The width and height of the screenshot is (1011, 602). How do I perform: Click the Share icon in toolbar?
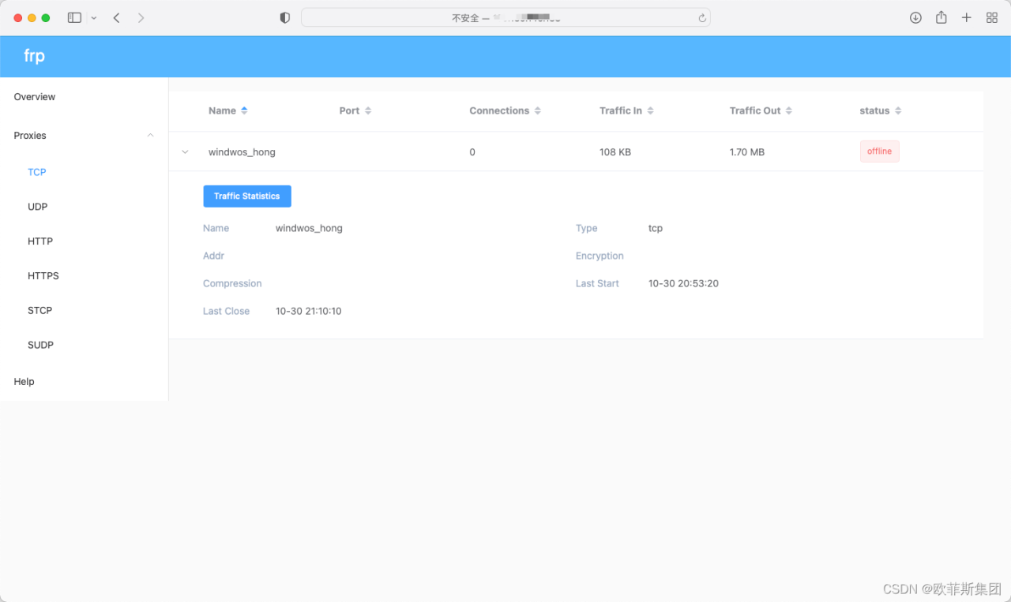coord(941,17)
